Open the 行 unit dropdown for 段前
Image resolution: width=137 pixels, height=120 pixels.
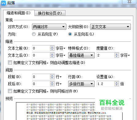tap(59, 77)
